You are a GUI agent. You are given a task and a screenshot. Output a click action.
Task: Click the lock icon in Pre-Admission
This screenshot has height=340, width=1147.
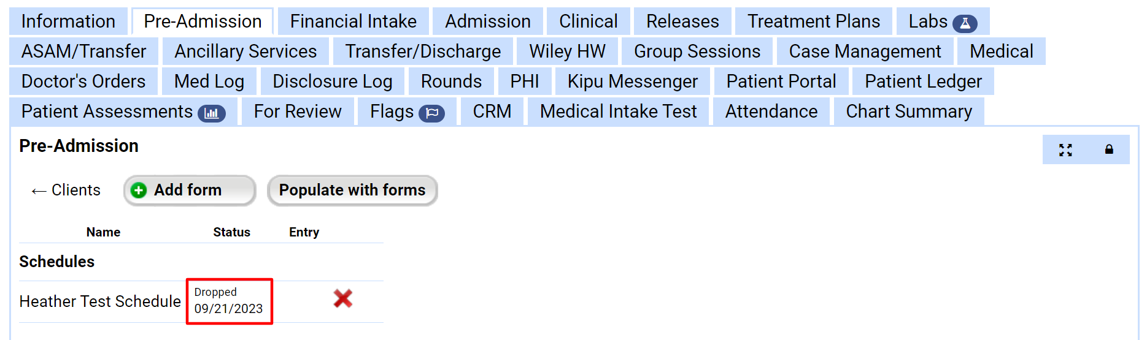coord(1109,149)
